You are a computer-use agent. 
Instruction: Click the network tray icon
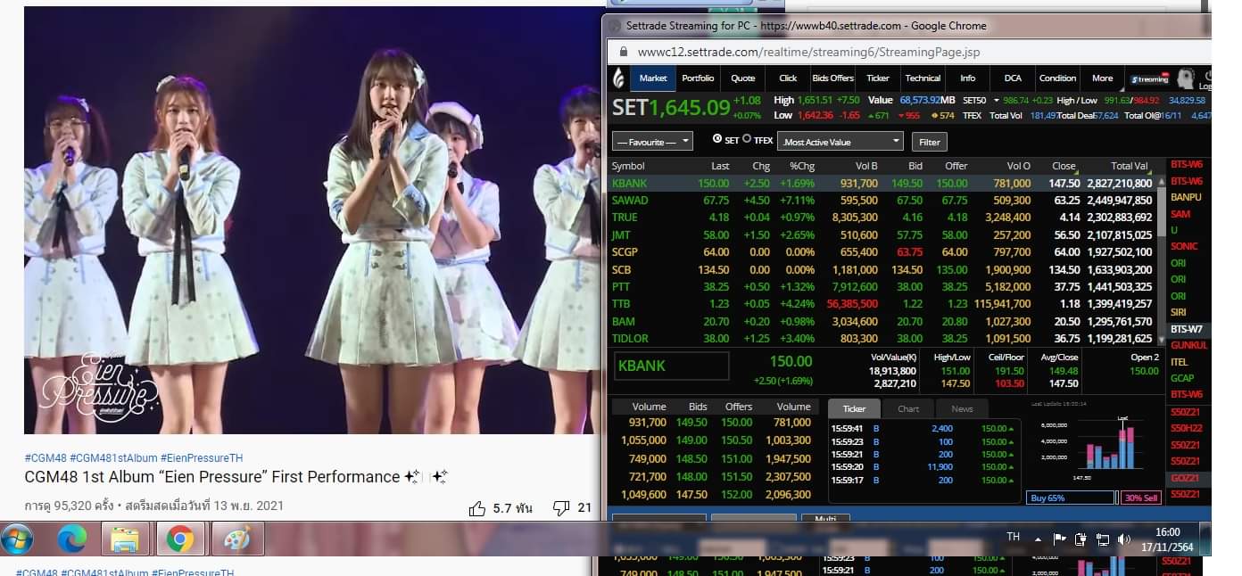(x=1102, y=539)
